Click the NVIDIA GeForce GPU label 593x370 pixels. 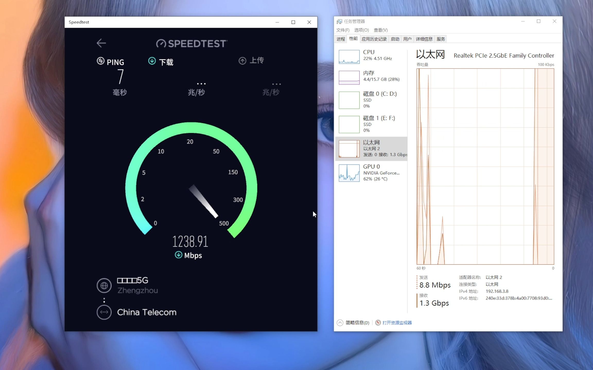381,173
